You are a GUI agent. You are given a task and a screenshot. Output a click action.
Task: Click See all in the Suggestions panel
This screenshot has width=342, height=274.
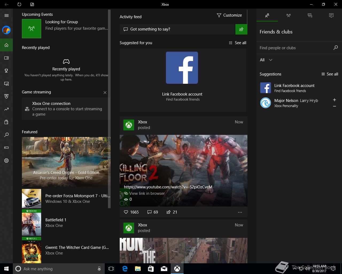(x=330, y=74)
